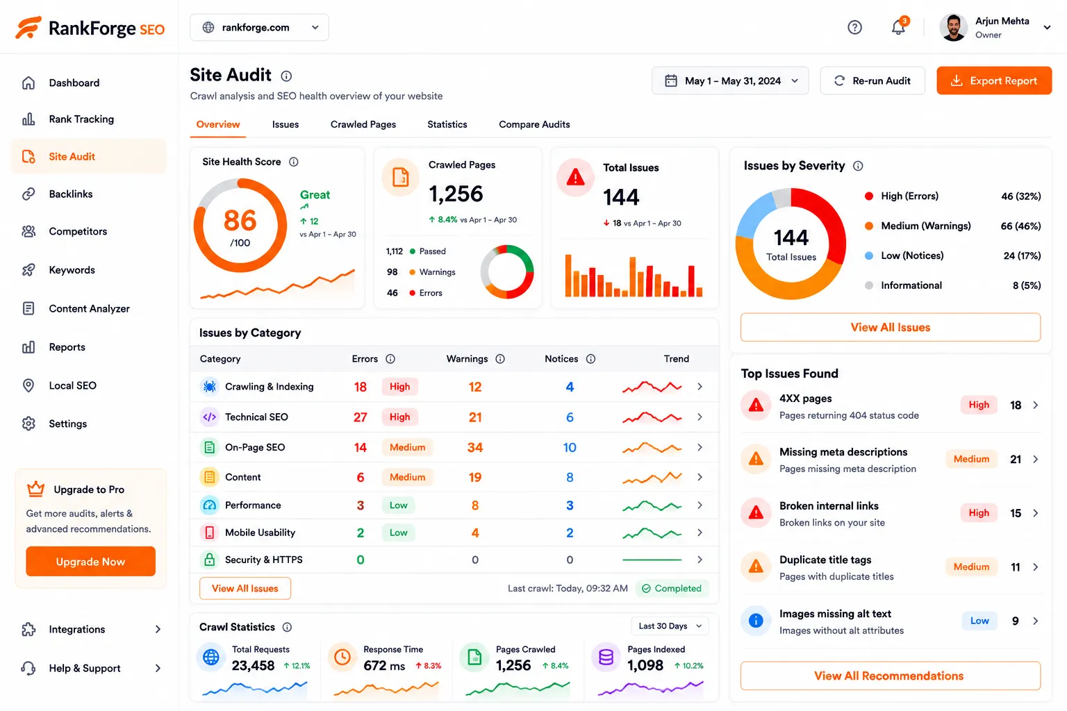Click View All Issues under Issues by Severity
Image resolution: width=1067 pixels, height=711 pixels.
click(891, 327)
